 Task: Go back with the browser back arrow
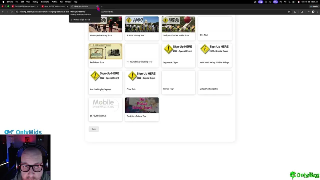pyautogui.click(x=2, y=12)
